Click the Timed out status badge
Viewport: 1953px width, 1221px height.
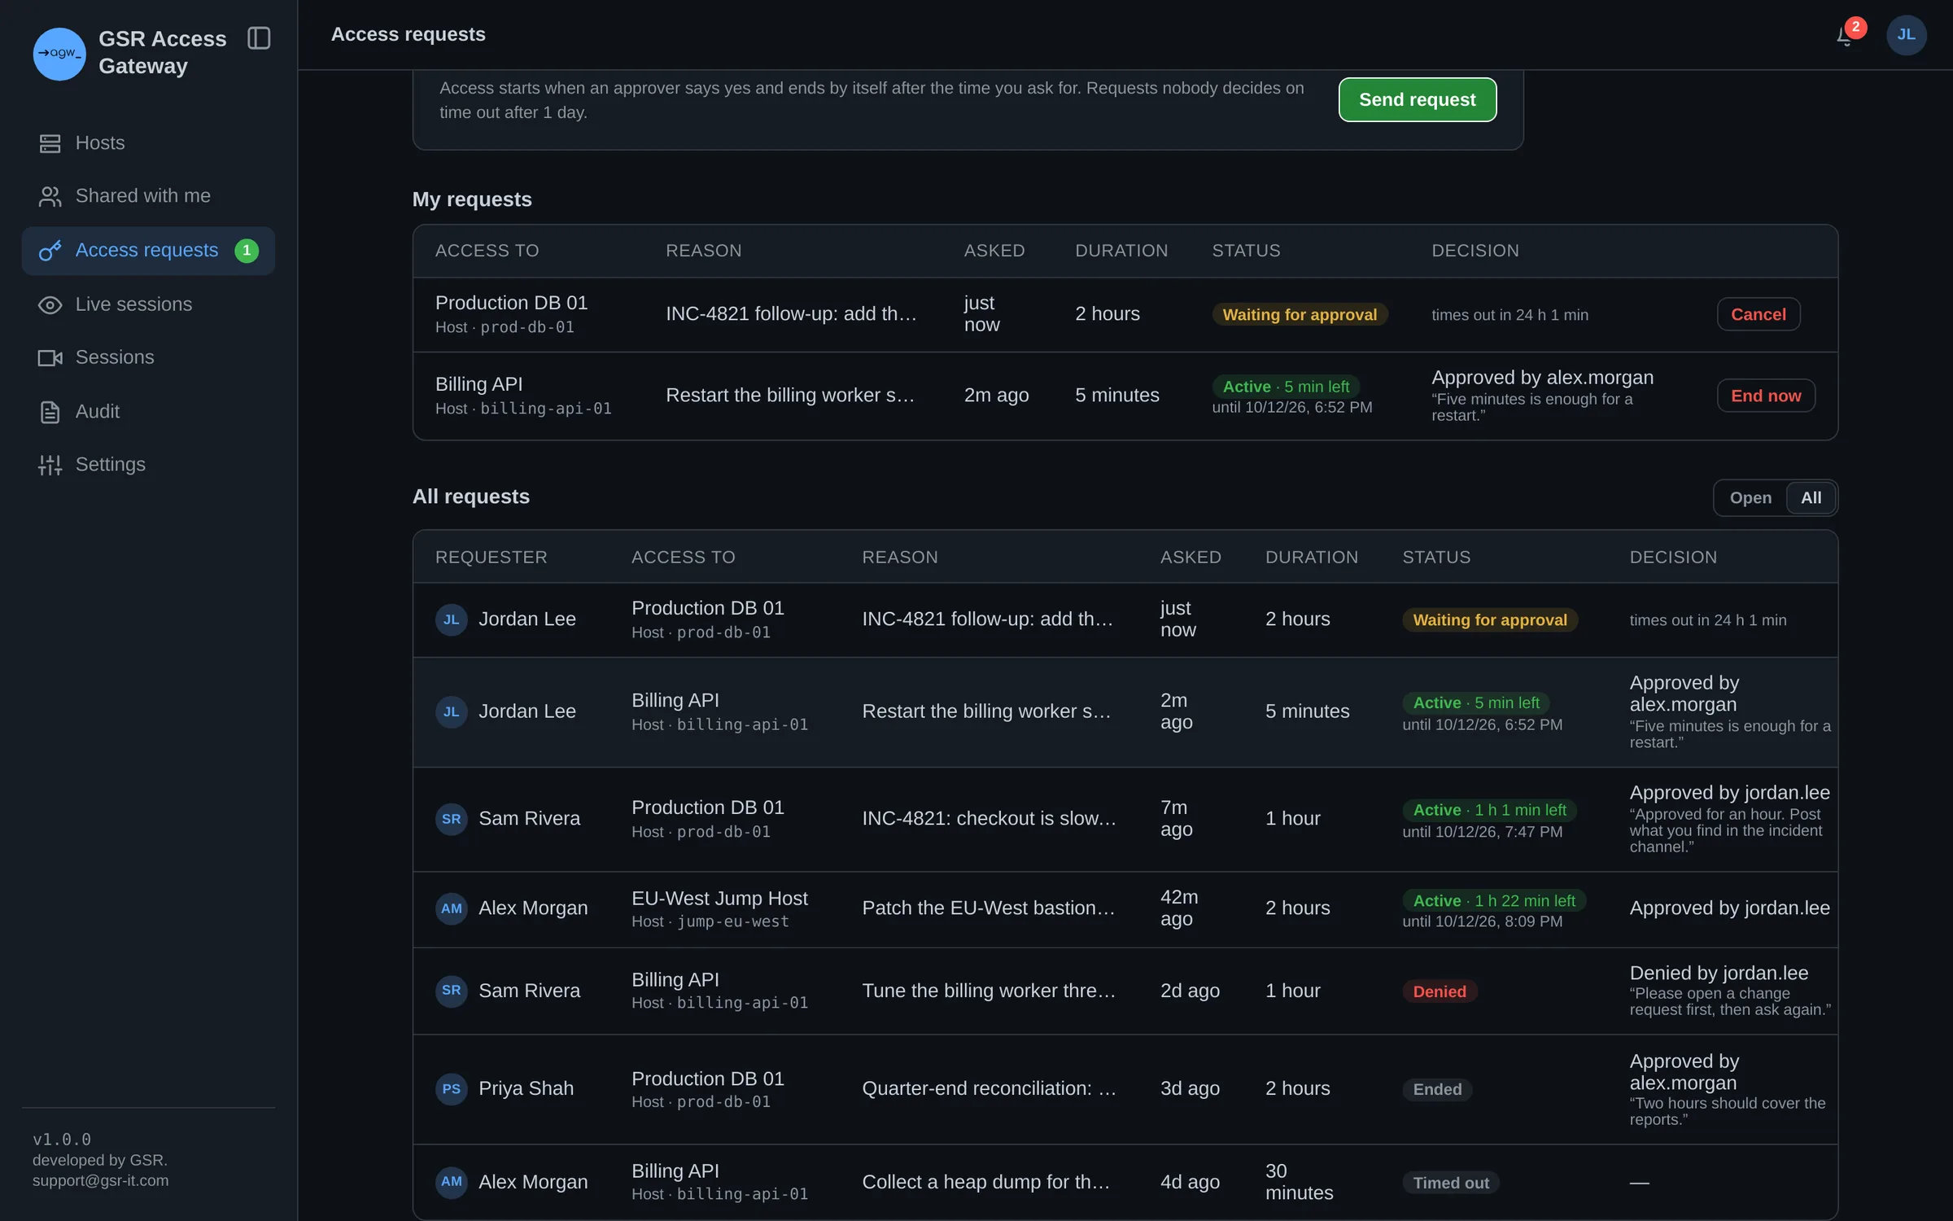coord(1451,1183)
